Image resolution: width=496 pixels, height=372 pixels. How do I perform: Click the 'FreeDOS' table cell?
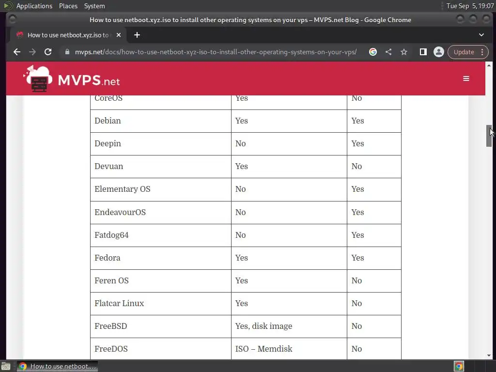(x=161, y=349)
